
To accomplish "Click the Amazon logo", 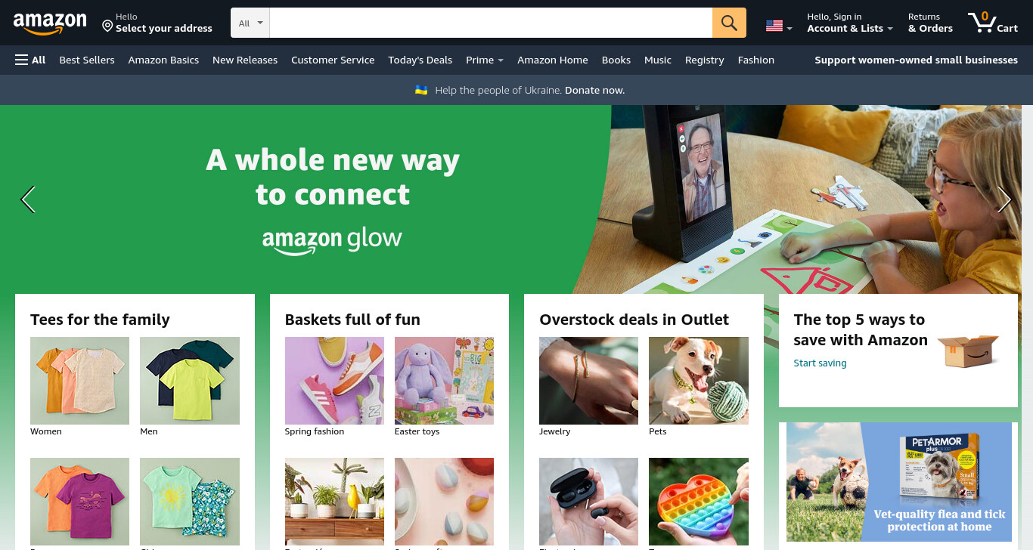I will 50,23.
